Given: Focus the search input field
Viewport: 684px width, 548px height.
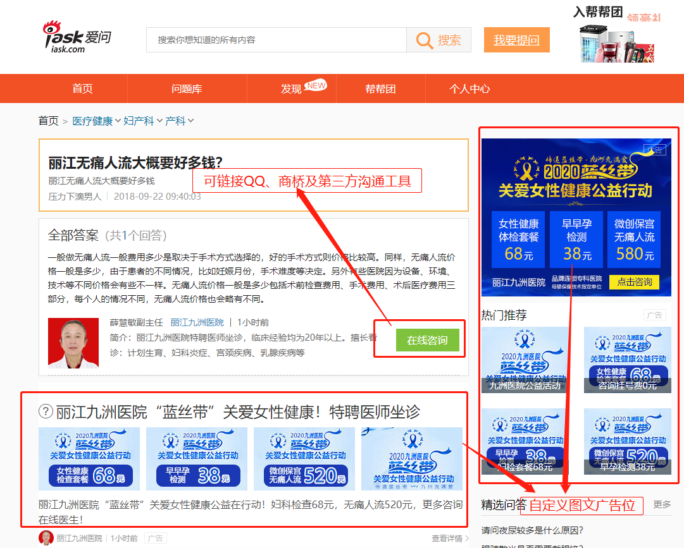Looking at the screenshot, I should [x=276, y=40].
